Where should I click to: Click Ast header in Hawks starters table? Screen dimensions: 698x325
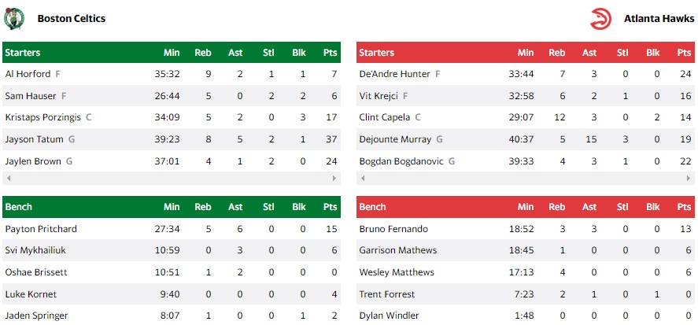589,53
